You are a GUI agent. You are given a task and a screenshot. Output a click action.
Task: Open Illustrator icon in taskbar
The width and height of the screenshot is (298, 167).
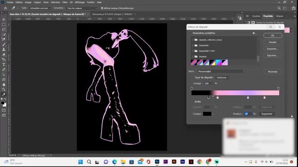coord(174,162)
